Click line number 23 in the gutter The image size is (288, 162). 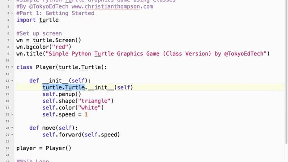coord(7,148)
